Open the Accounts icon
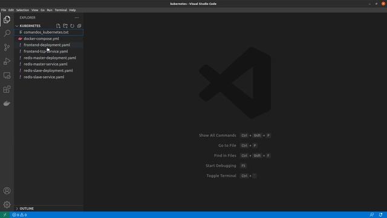 coord(7,191)
